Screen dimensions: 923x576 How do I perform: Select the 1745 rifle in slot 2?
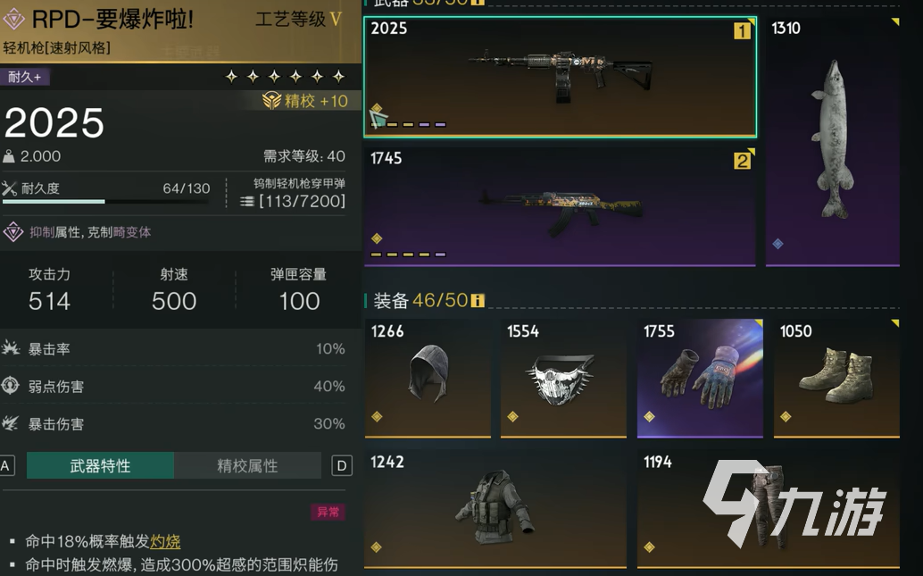(560, 206)
